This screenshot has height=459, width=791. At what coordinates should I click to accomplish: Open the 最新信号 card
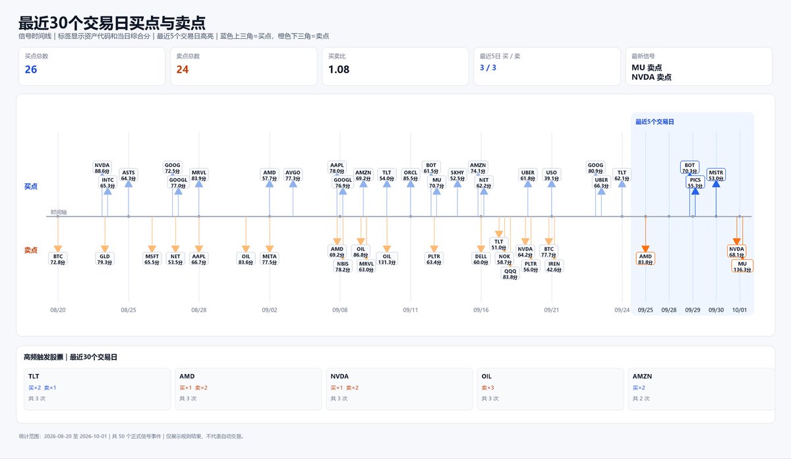pos(699,66)
